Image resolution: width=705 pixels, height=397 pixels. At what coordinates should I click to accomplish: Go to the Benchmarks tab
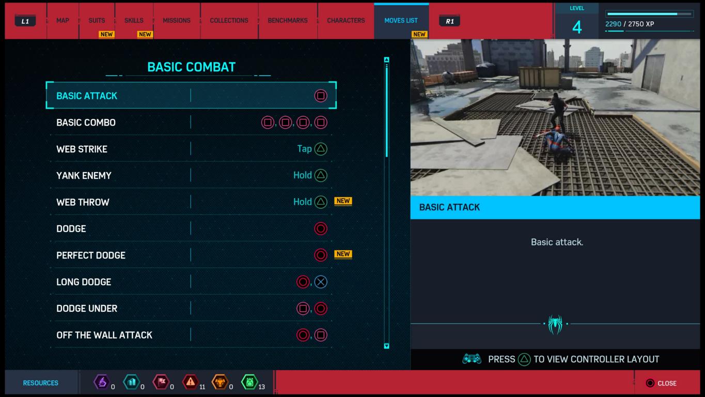tap(287, 21)
